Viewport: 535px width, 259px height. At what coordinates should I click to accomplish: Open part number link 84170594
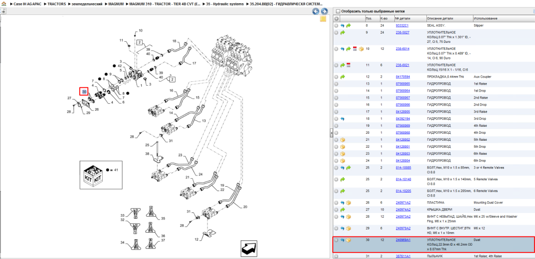[x=403, y=77]
